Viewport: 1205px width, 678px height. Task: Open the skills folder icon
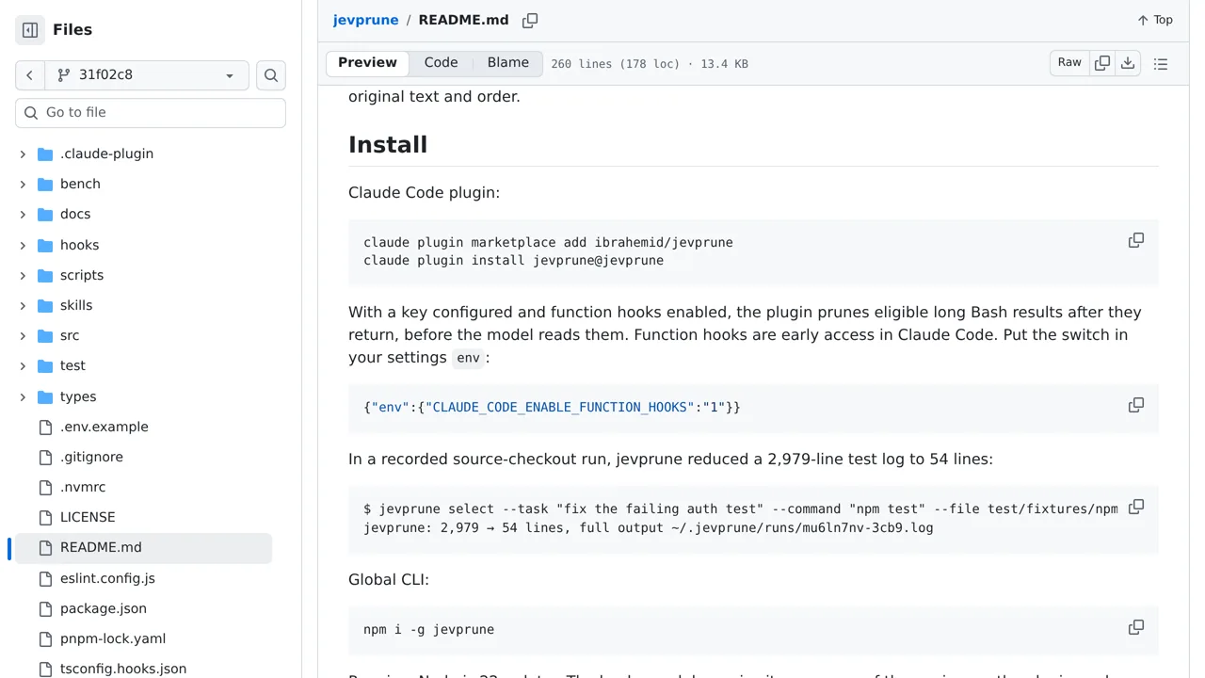tap(45, 305)
